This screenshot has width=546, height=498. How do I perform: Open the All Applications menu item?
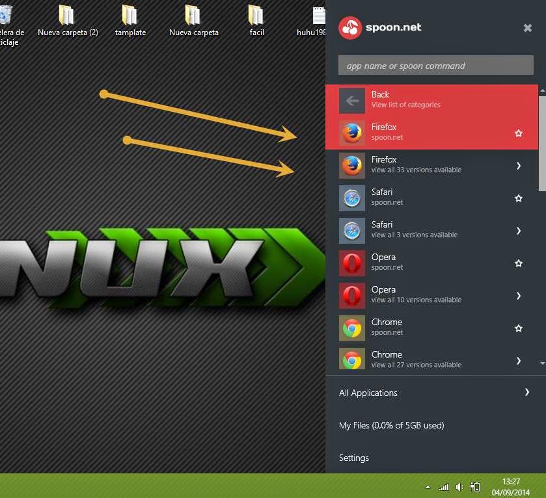(x=368, y=393)
